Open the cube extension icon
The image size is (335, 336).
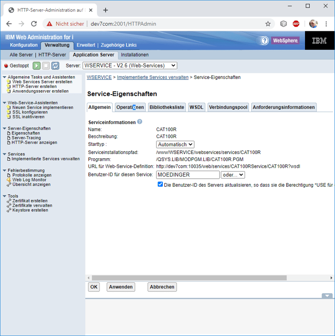tap(284, 24)
